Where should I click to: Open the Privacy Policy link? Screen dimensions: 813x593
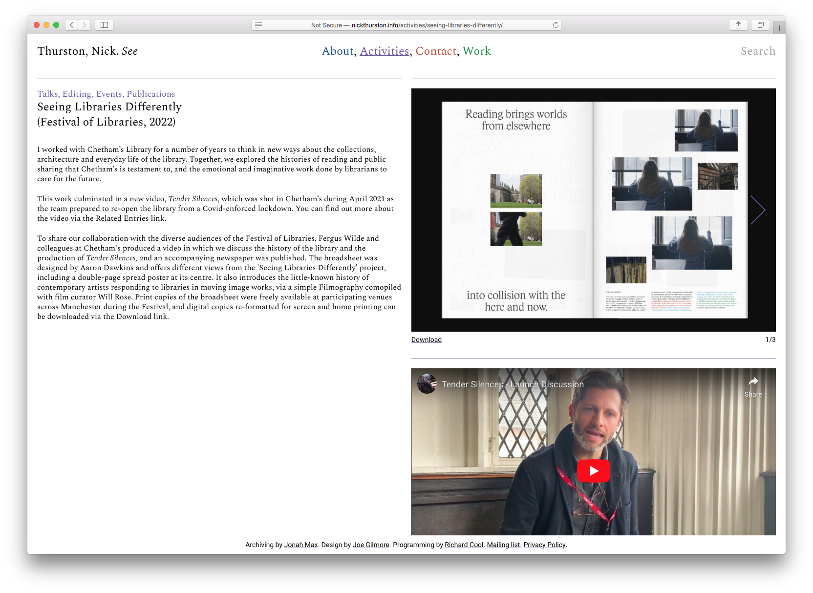pyautogui.click(x=544, y=545)
